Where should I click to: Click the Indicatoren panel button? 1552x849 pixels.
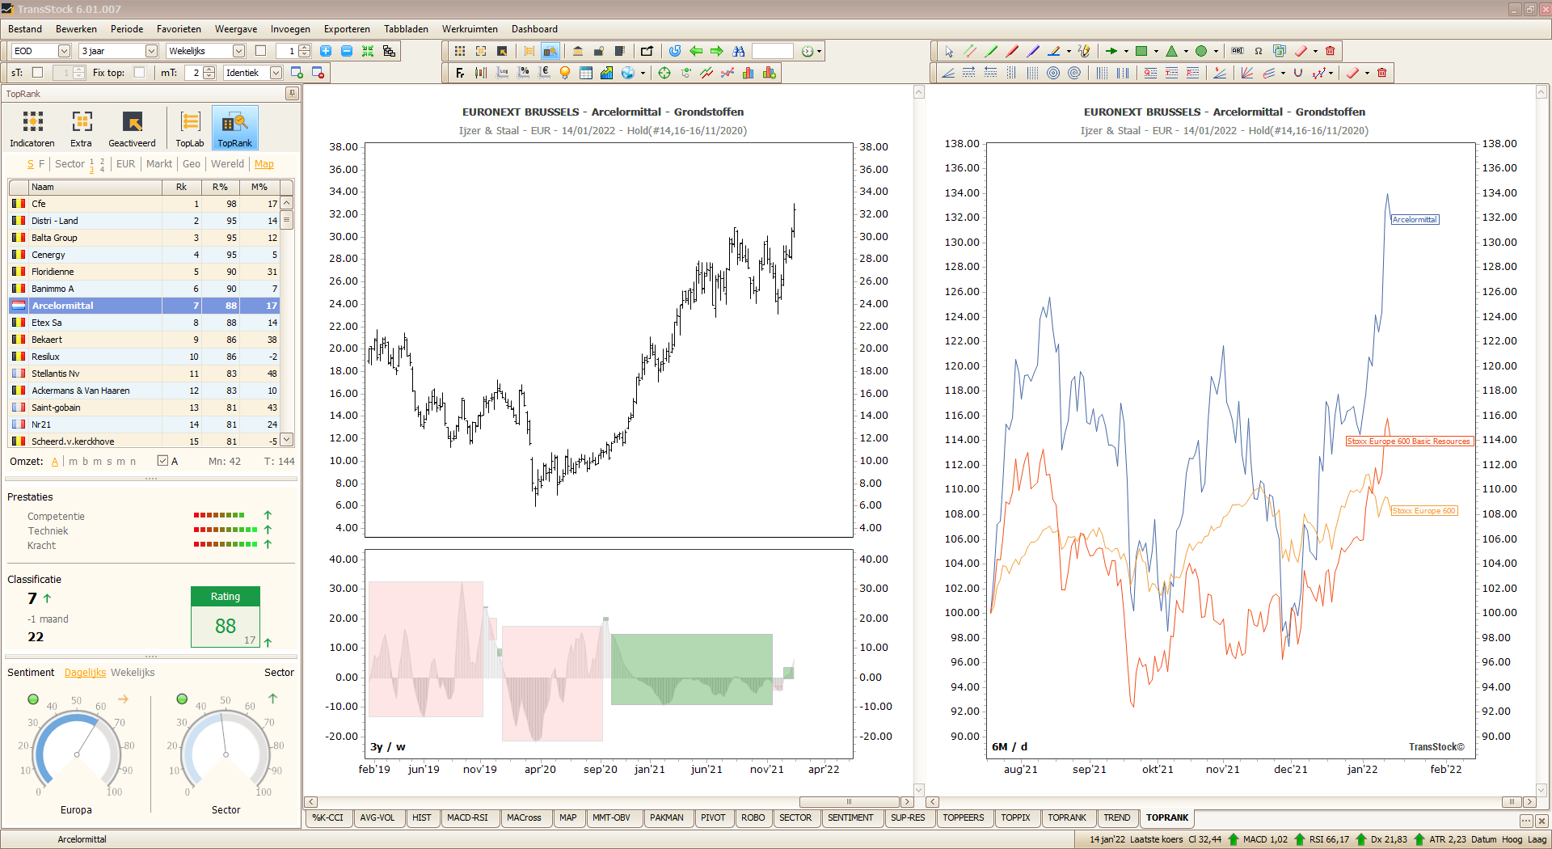pos(32,129)
